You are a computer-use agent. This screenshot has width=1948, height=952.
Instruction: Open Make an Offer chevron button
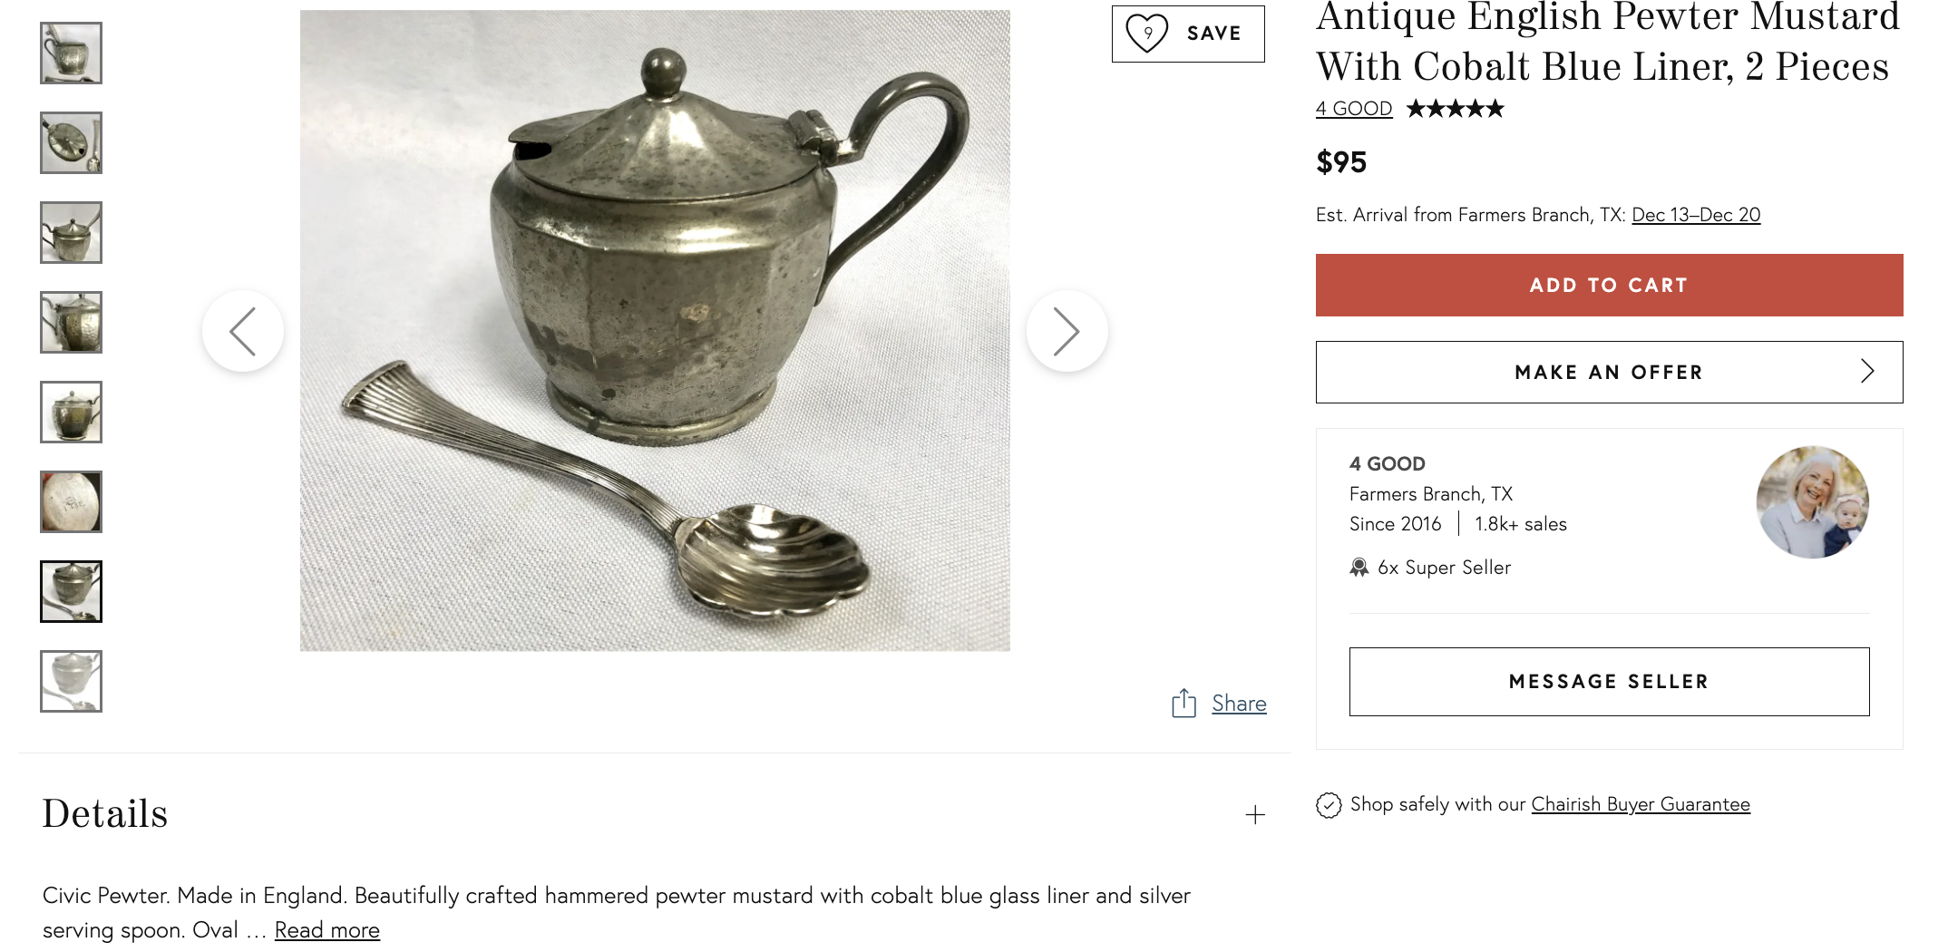[1609, 373]
